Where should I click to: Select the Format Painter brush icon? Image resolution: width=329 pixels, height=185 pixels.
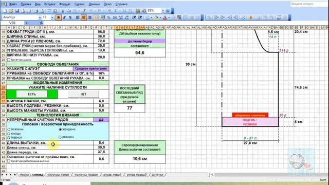tap(83, 11)
